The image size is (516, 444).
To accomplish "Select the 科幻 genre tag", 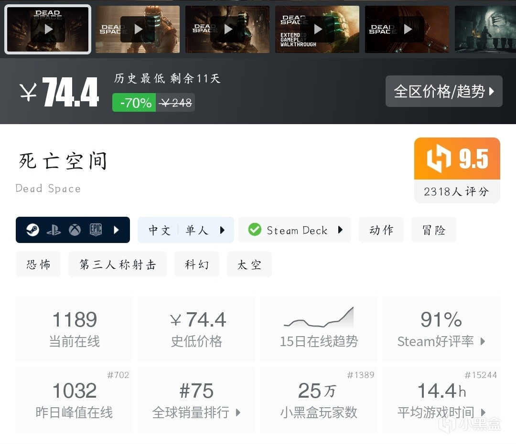I will (x=197, y=264).
